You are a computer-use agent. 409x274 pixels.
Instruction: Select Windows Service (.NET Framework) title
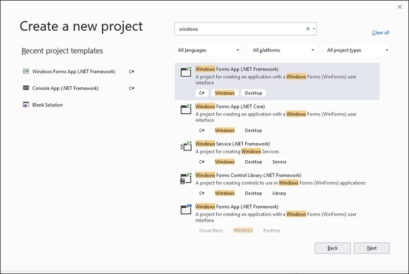pos(233,144)
